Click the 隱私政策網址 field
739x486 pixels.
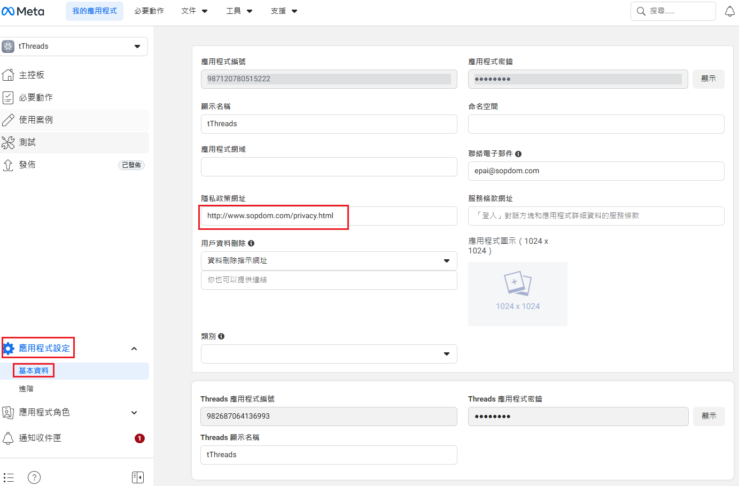click(x=329, y=216)
